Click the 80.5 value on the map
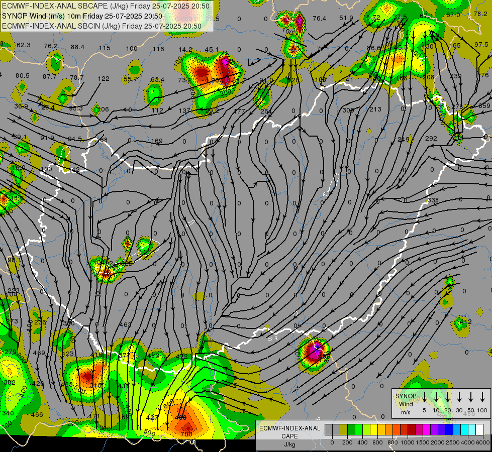 (22, 76)
